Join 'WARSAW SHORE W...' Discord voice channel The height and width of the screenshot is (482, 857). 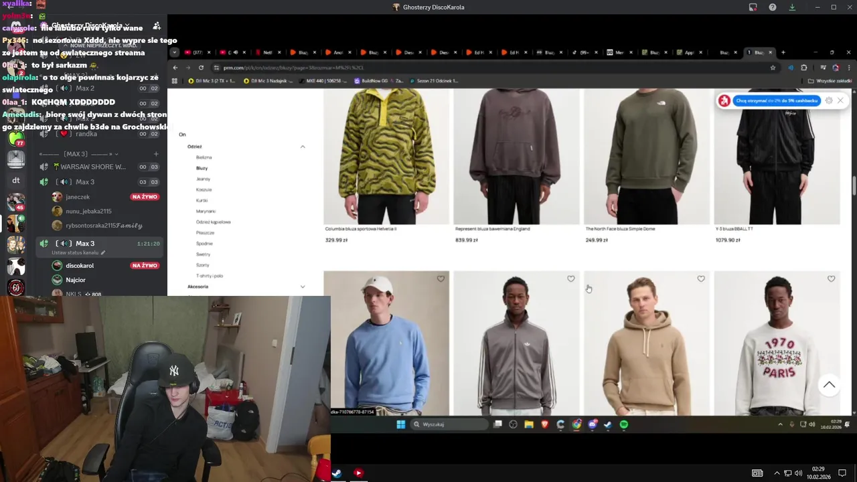(93, 167)
